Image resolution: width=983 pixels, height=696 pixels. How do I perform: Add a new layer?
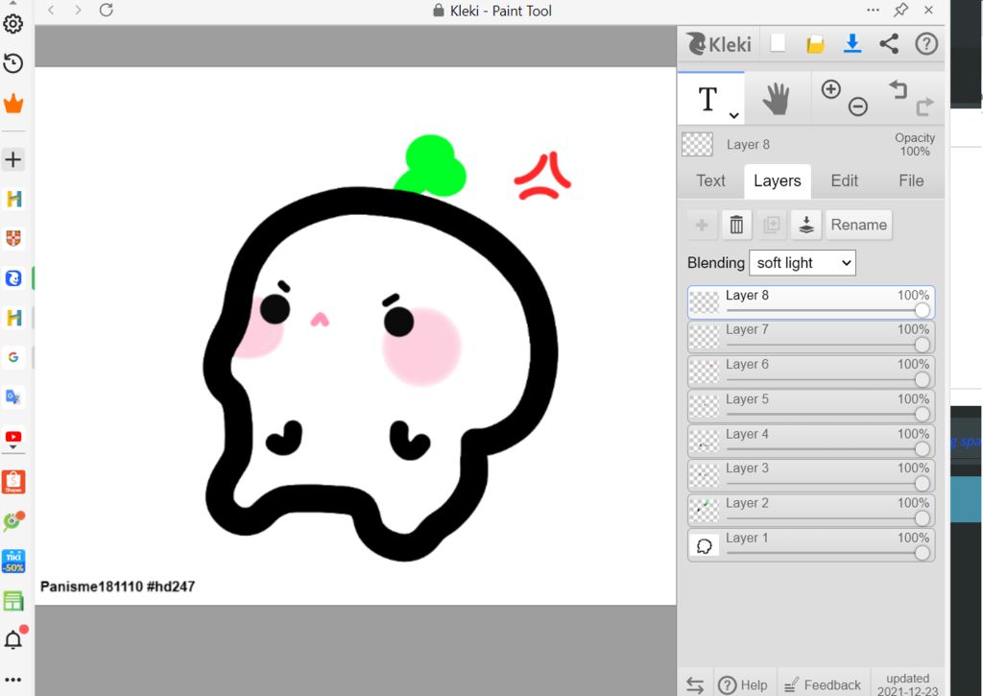[x=702, y=225]
